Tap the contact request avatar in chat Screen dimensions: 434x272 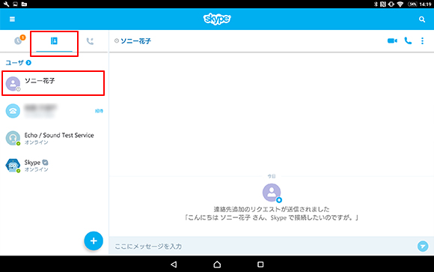(272, 193)
